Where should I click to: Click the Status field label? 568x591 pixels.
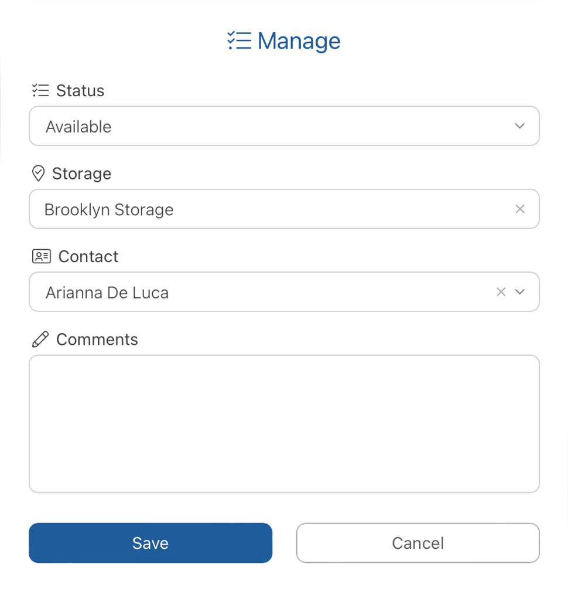pos(80,90)
